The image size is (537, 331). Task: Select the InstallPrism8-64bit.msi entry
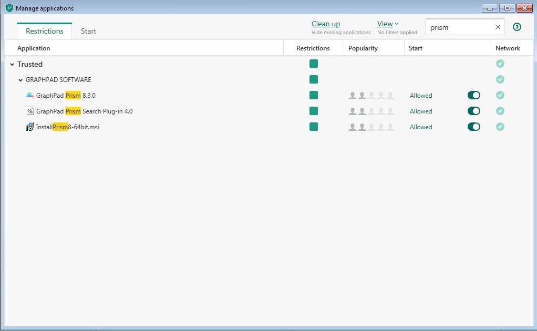click(67, 127)
